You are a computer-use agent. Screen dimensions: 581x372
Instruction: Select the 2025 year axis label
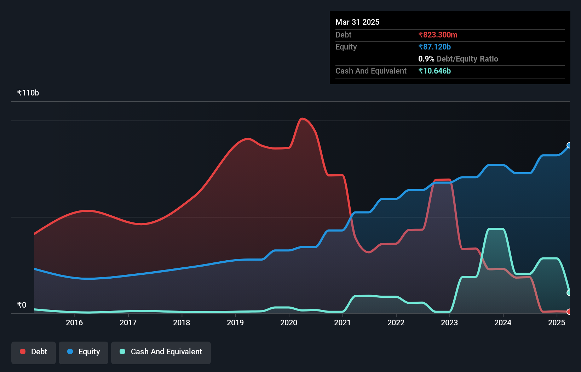pos(556,323)
